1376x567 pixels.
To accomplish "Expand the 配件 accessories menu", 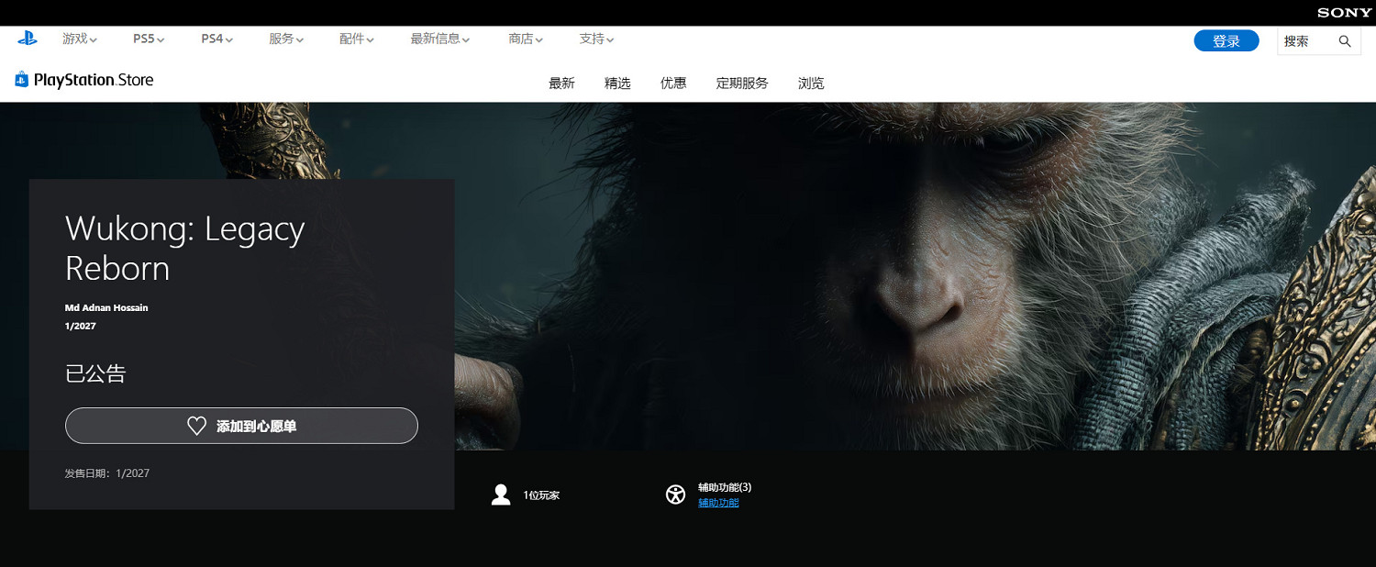I will [356, 39].
